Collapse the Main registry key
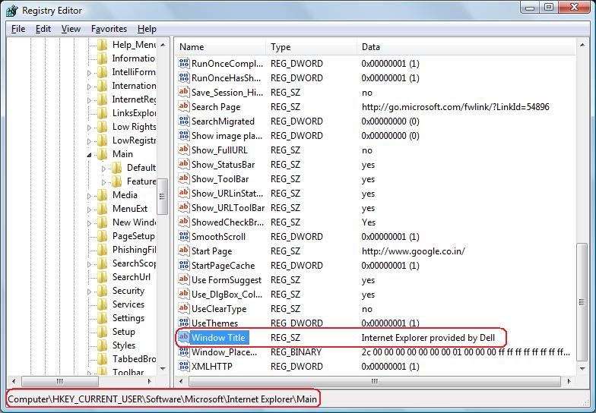This screenshot has height=413, width=596. (x=89, y=155)
